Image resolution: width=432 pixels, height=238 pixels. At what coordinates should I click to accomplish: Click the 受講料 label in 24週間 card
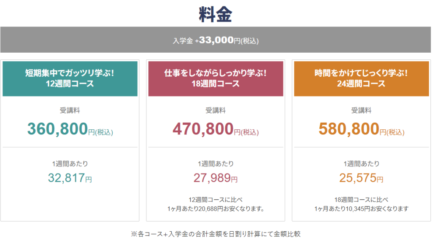click(x=362, y=110)
